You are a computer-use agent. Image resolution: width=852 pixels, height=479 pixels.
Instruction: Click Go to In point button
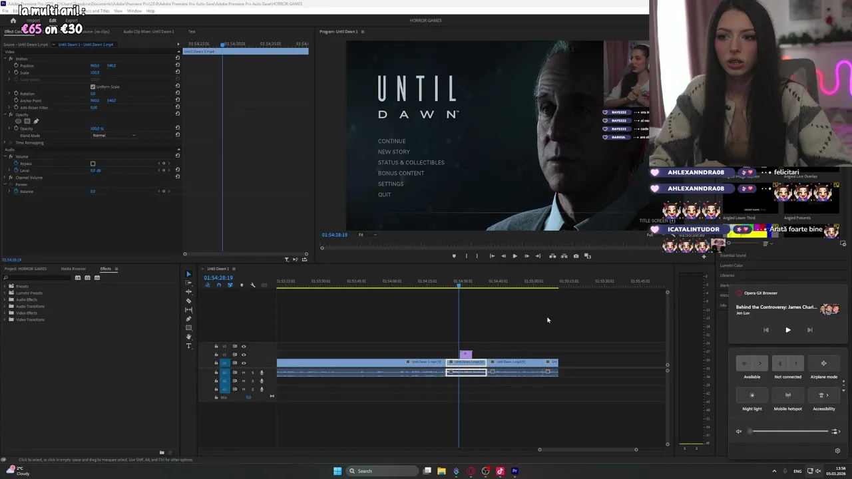point(492,256)
